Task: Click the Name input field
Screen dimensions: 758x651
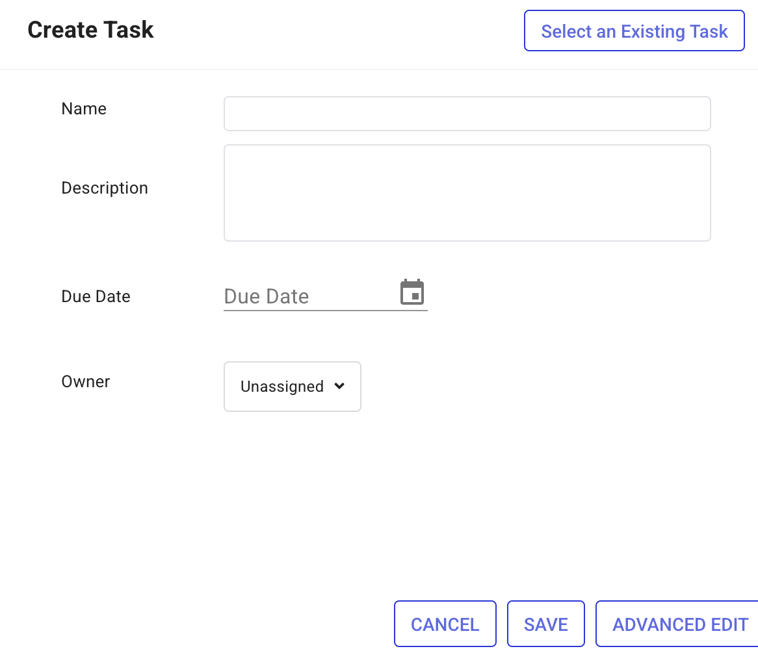Action: coord(467,114)
